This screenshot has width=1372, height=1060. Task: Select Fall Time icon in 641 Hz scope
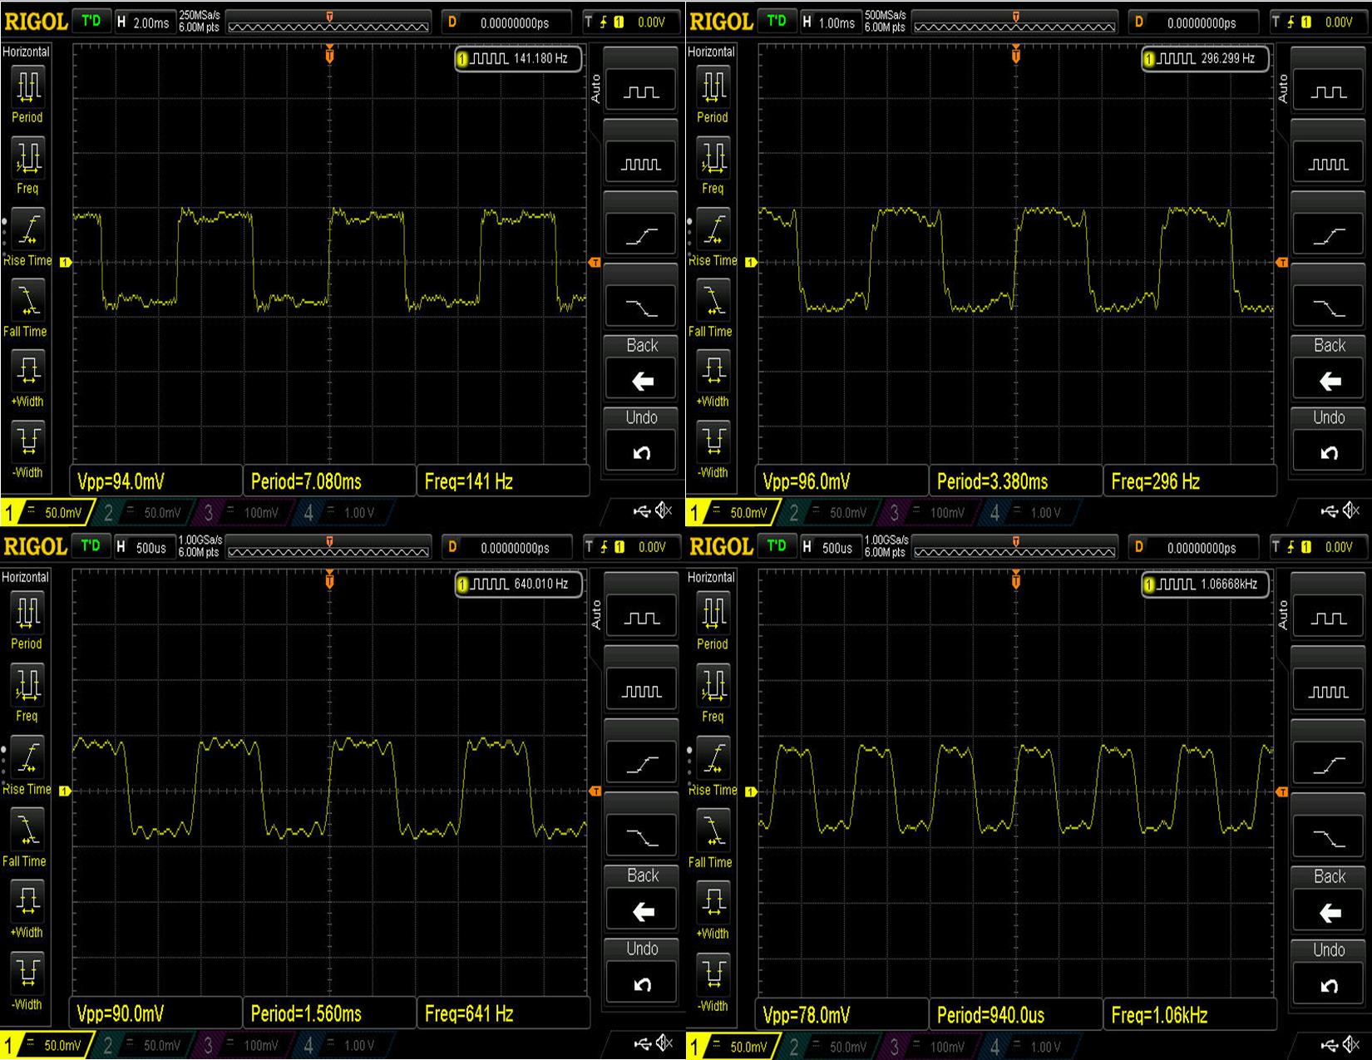(28, 829)
